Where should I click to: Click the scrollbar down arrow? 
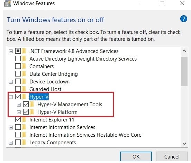point(184,143)
